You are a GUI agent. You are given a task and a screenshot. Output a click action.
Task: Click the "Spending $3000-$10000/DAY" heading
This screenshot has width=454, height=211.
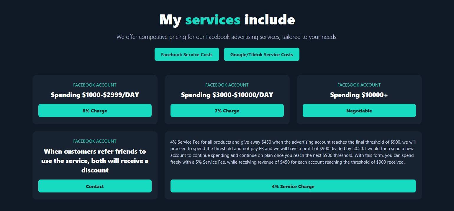227,95
